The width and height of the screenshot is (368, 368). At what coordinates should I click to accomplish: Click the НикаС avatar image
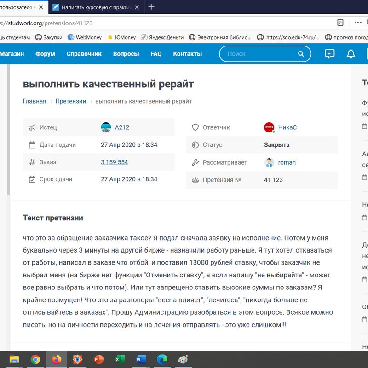click(269, 127)
